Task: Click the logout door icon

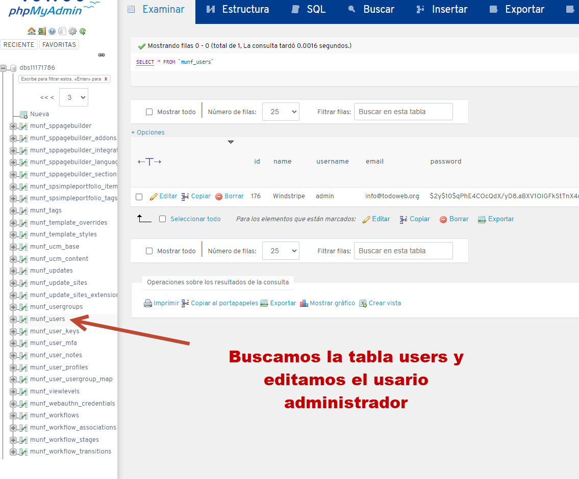Action: click(42, 31)
